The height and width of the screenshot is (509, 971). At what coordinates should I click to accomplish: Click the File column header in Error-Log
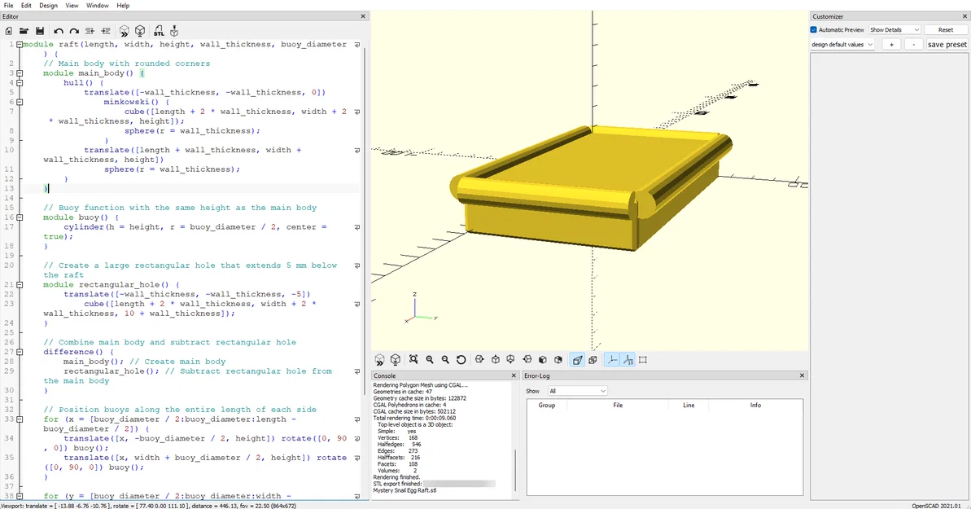point(618,406)
